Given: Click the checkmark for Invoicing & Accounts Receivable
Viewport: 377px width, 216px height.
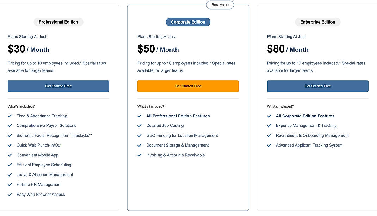Looking at the screenshot, I should [x=140, y=155].
